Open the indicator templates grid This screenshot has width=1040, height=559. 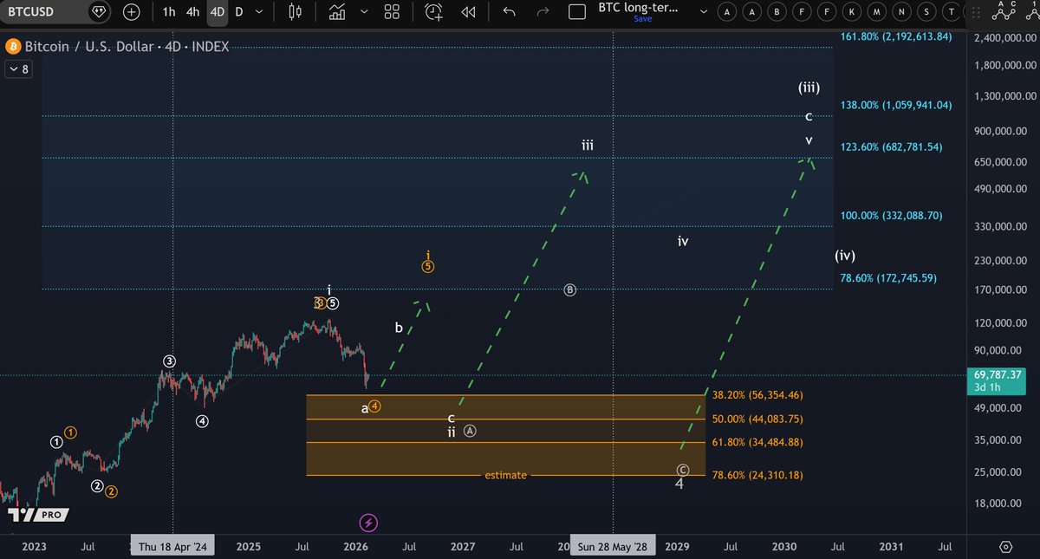(392, 12)
